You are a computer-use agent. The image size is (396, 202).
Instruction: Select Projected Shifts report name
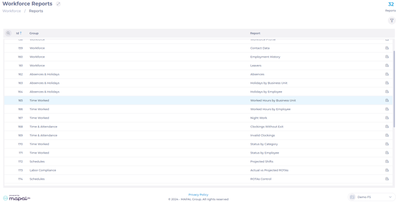pyautogui.click(x=261, y=161)
